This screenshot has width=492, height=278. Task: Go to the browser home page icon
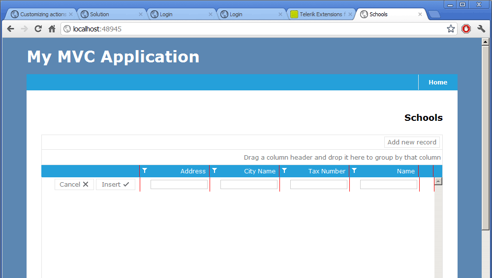(52, 29)
